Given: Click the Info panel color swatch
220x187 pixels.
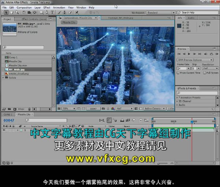Looking at the screenshot, I should pyautogui.click(x=179, y=26).
